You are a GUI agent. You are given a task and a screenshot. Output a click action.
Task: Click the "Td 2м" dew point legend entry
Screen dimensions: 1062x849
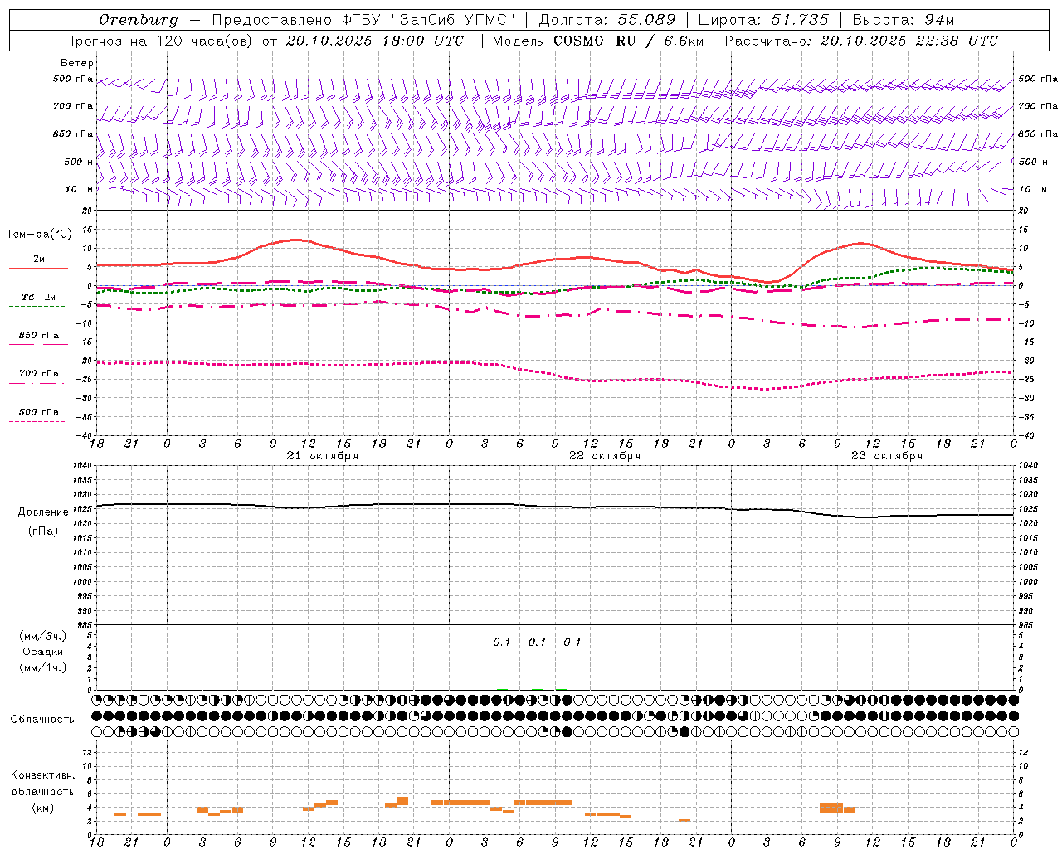tap(38, 297)
